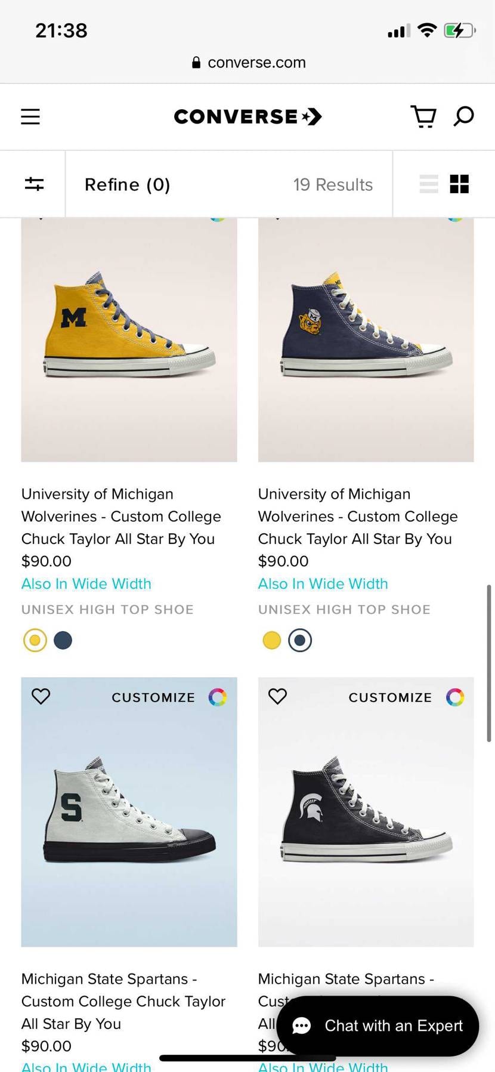Select yellow swatch under first Michigan shoe
The height and width of the screenshot is (1072, 495).
coord(35,640)
